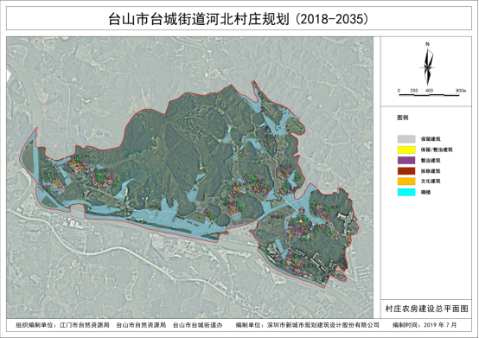Click the 保留/整治建筑 legend label text
This screenshot has height=338, width=479.
pos(437,150)
